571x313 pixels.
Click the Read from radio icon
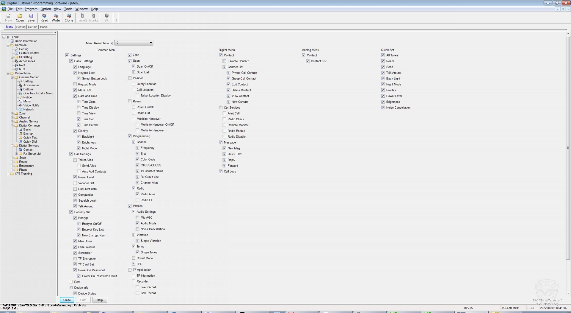click(44, 18)
